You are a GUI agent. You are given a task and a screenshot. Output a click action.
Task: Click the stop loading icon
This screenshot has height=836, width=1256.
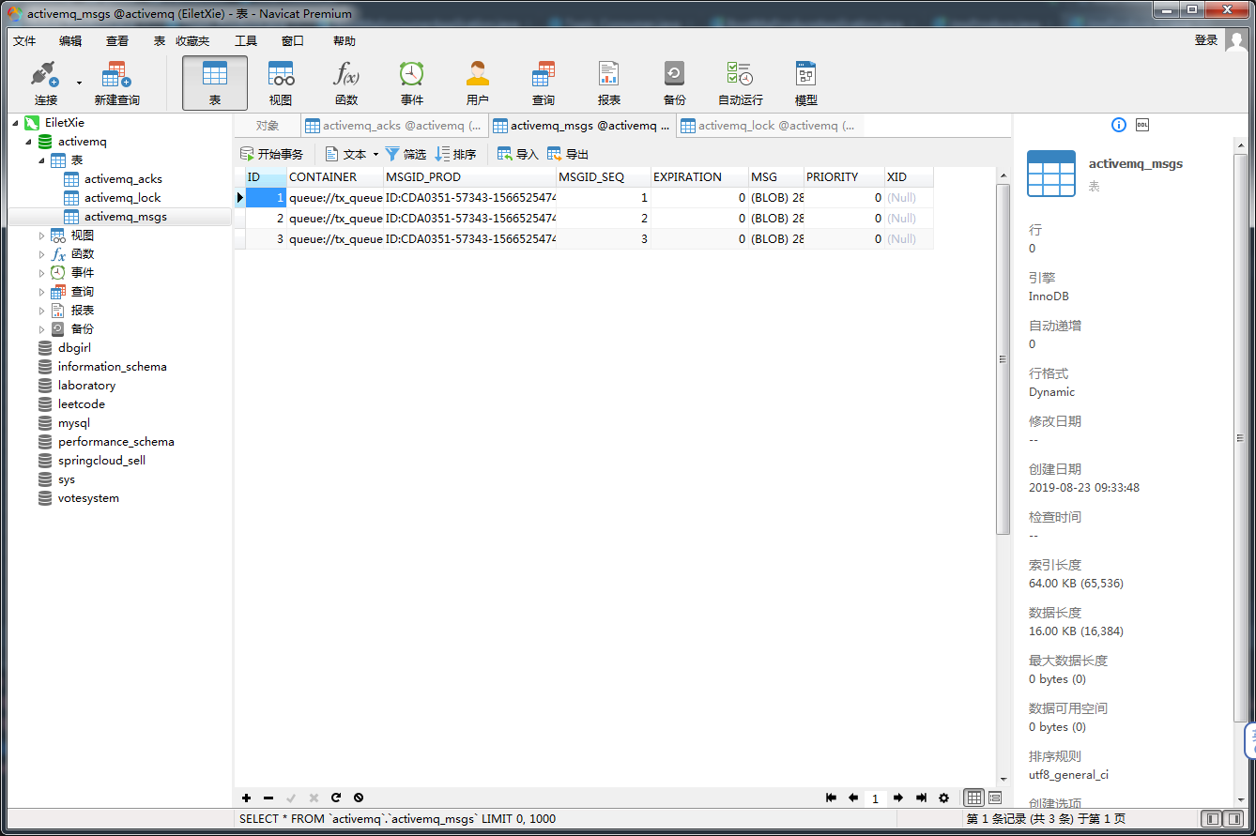click(x=359, y=798)
